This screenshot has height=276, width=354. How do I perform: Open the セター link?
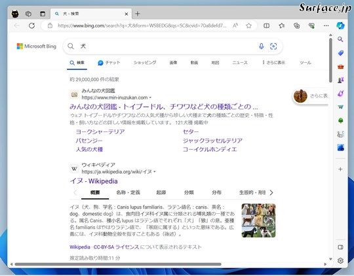(x=191, y=131)
